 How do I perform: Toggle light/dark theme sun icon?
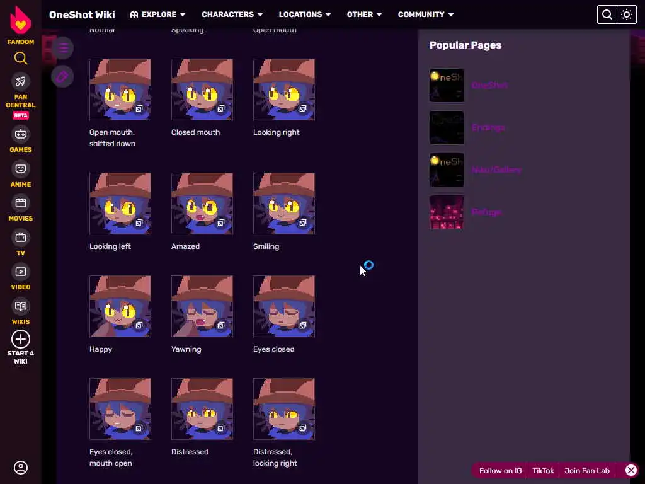point(627,14)
